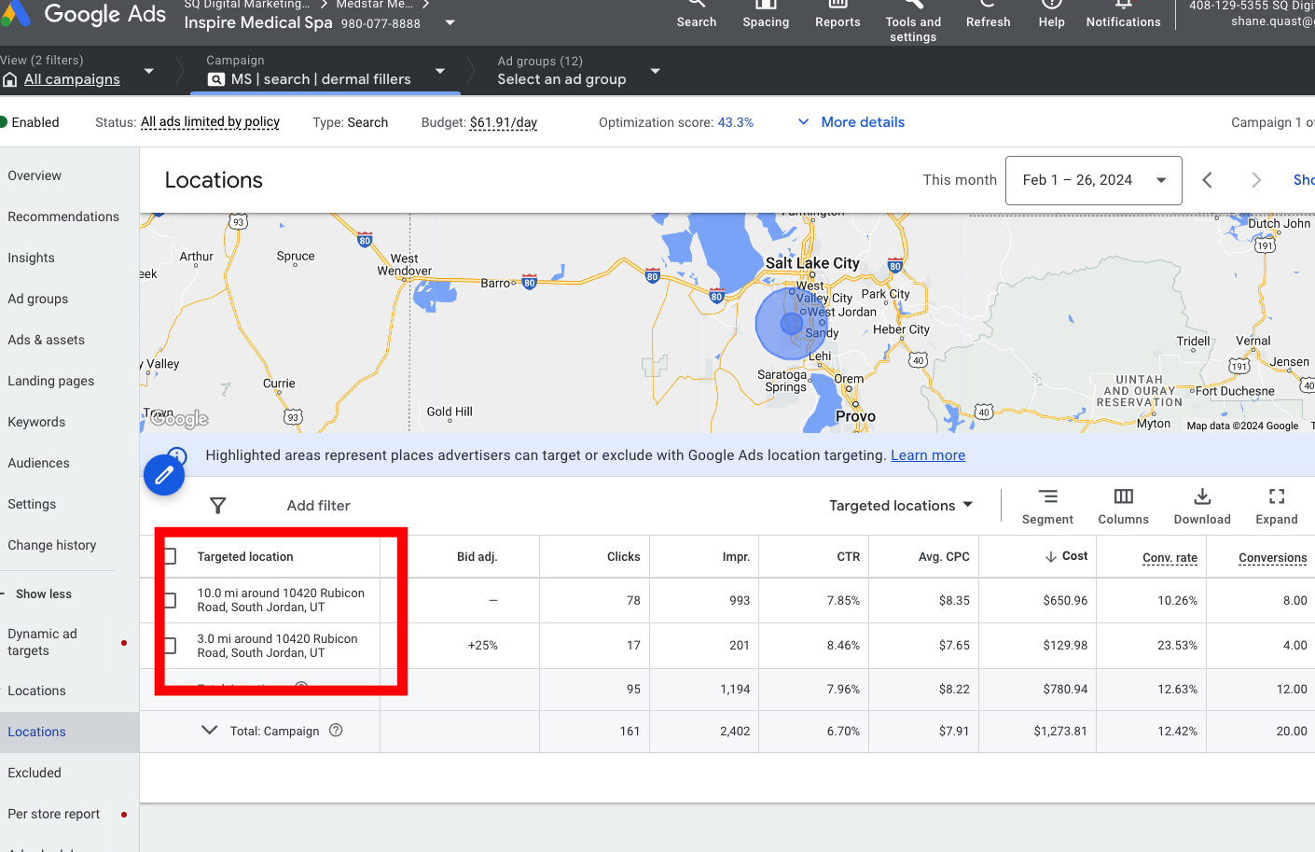Open Keywords in the left sidebar
1315x852 pixels.
click(36, 422)
